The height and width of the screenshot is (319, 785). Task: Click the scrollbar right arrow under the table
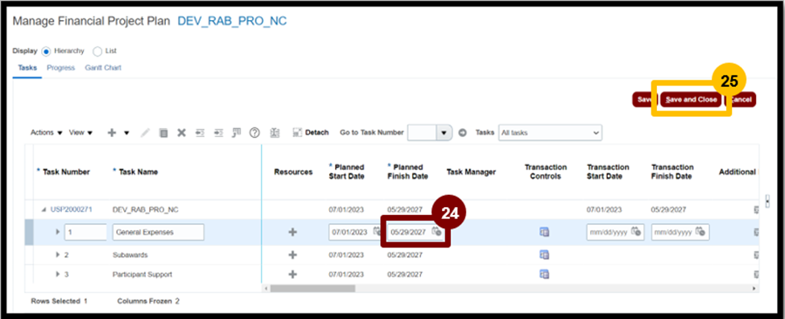tap(754, 288)
